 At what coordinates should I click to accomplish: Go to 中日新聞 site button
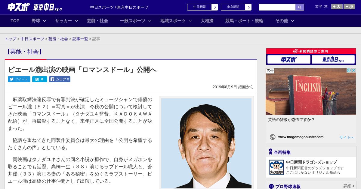coord(202,7)
